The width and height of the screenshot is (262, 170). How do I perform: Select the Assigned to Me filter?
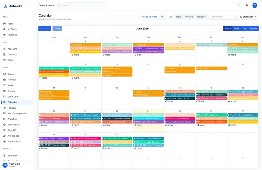point(149,17)
